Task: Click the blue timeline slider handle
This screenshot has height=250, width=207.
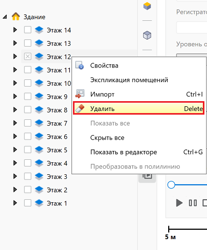Action: point(171,185)
